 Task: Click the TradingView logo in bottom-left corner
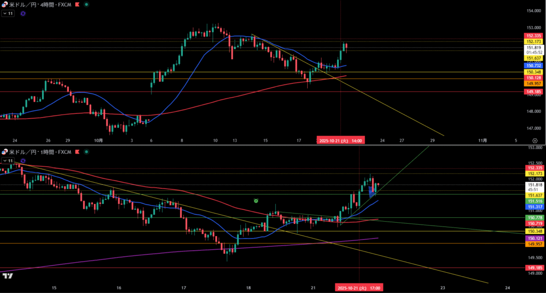[7, 275]
